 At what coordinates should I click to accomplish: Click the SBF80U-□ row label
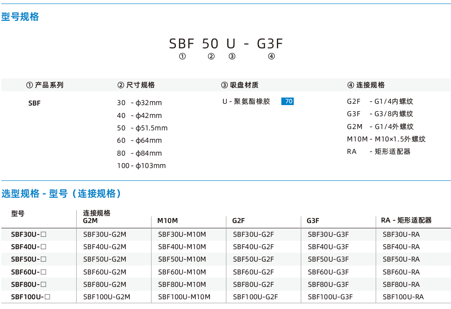pyautogui.click(x=28, y=284)
